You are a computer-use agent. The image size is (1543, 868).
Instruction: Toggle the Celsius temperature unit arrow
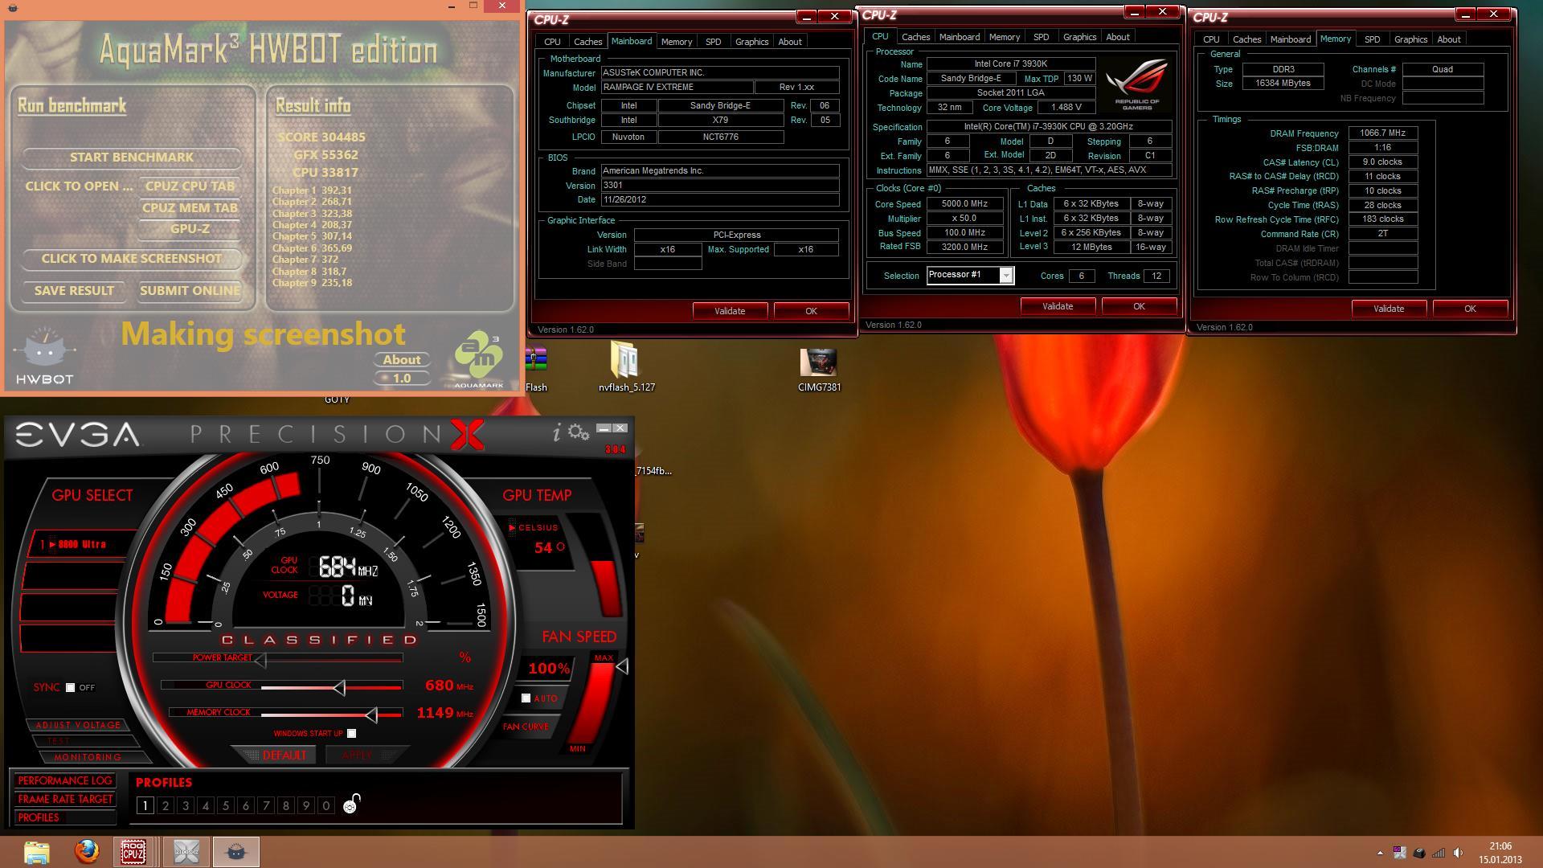pos(512,527)
